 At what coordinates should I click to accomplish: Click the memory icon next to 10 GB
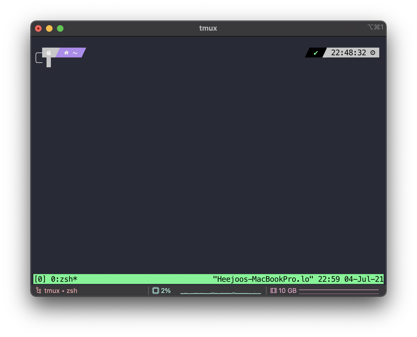(274, 290)
